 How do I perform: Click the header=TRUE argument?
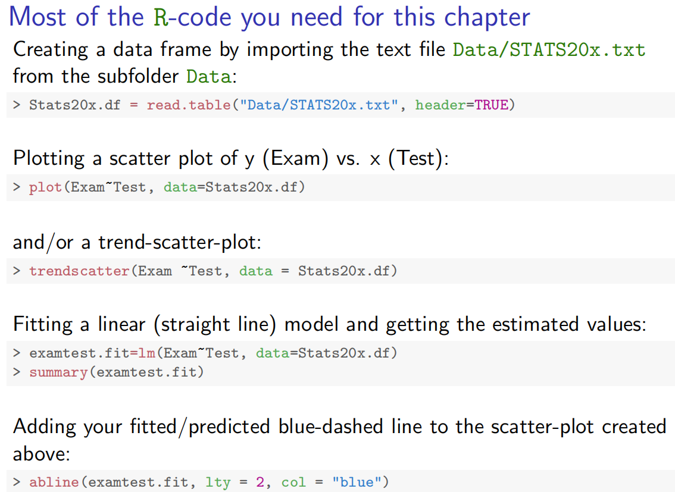click(x=461, y=105)
